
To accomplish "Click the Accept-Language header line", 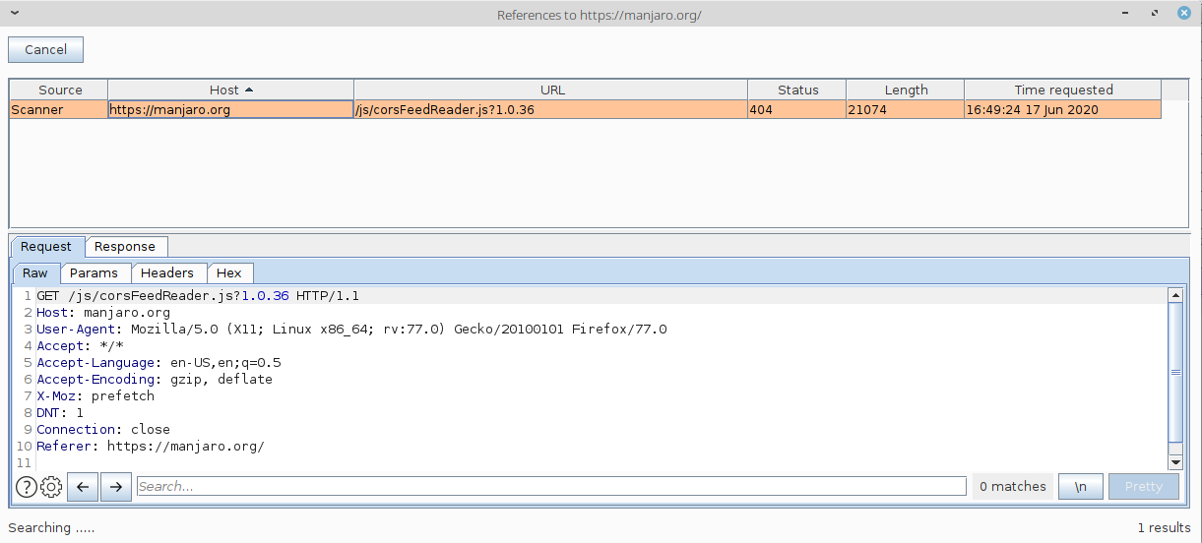I will pyautogui.click(x=158, y=363).
